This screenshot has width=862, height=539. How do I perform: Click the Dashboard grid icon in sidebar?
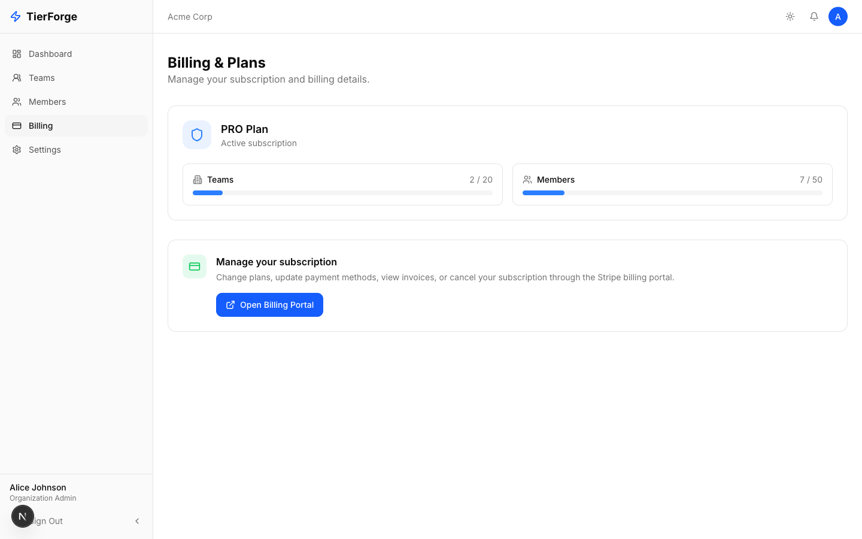tap(17, 54)
